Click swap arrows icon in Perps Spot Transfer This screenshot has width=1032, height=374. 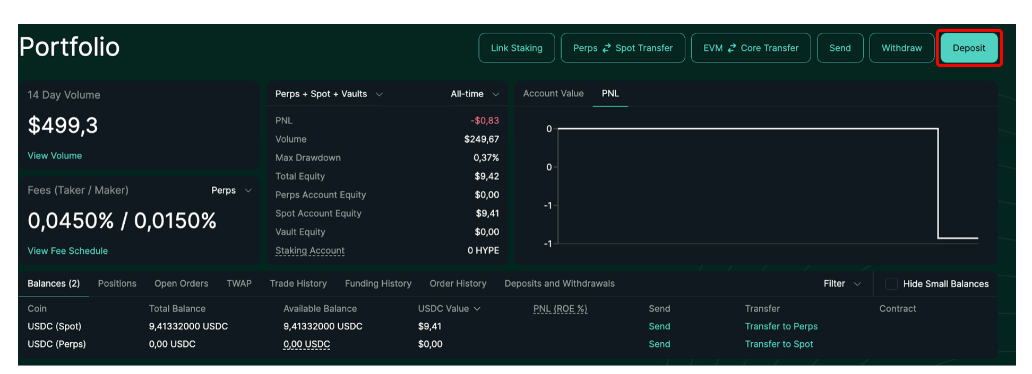coord(606,48)
